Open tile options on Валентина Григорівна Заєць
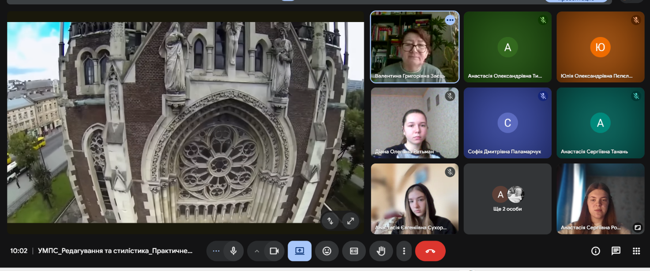 click(x=450, y=20)
